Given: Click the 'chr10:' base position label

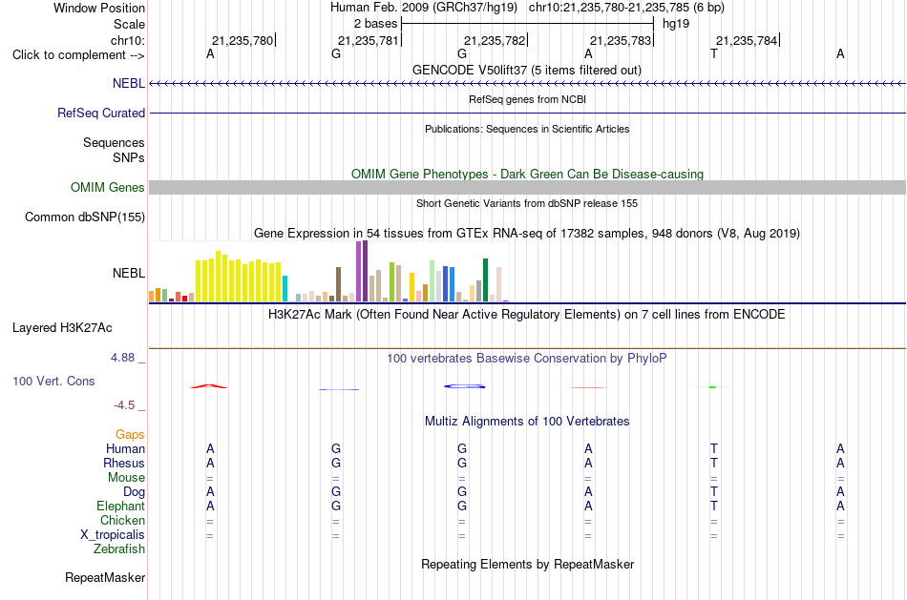Looking at the screenshot, I should [127, 40].
